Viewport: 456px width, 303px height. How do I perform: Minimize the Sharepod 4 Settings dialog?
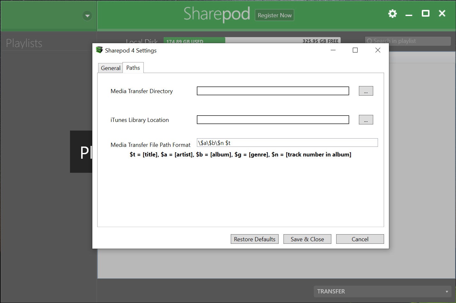coord(333,50)
